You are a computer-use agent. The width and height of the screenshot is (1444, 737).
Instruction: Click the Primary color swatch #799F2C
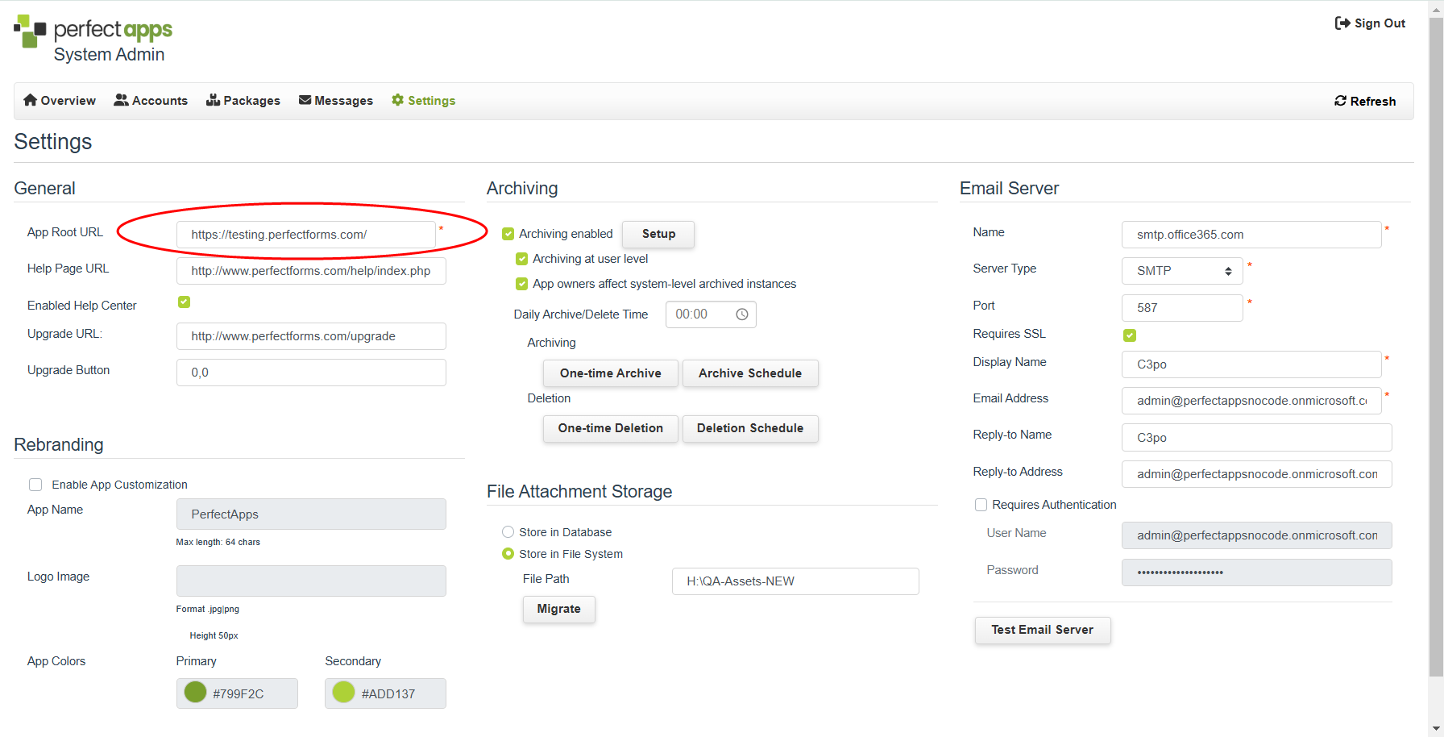195,693
